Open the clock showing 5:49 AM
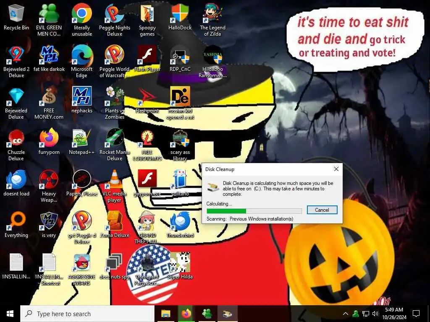 click(x=394, y=314)
